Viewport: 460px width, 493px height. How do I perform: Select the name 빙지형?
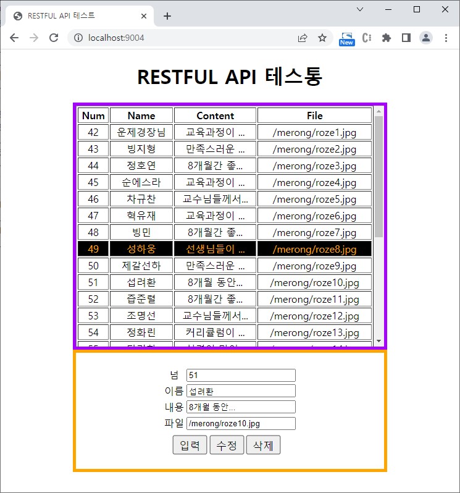[x=141, y=149]
